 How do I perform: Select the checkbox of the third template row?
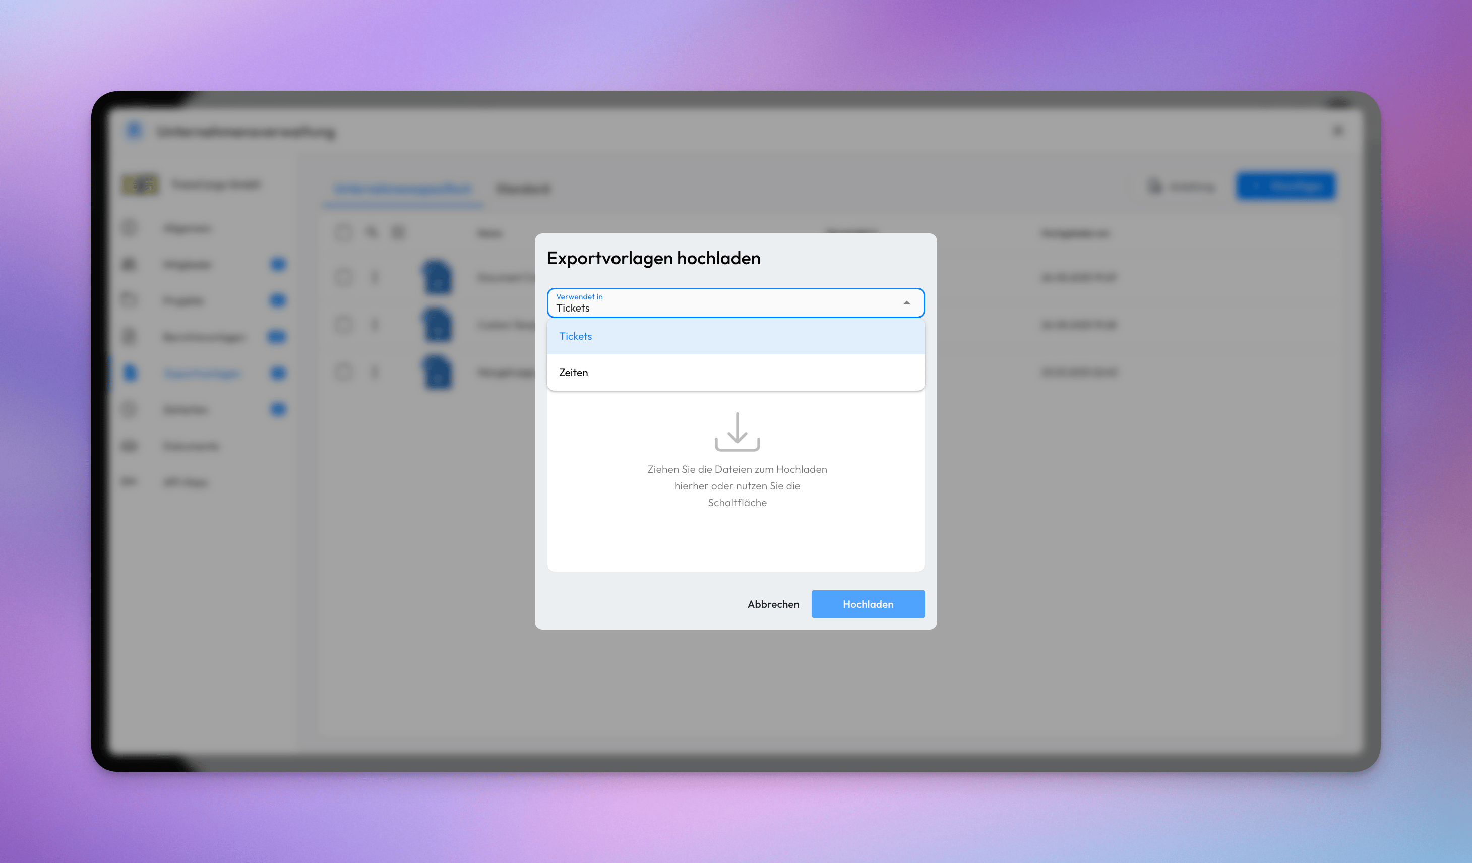pos(343,372)
